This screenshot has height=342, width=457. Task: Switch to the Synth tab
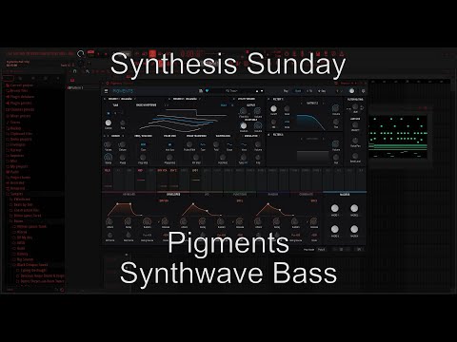(298, 91)
